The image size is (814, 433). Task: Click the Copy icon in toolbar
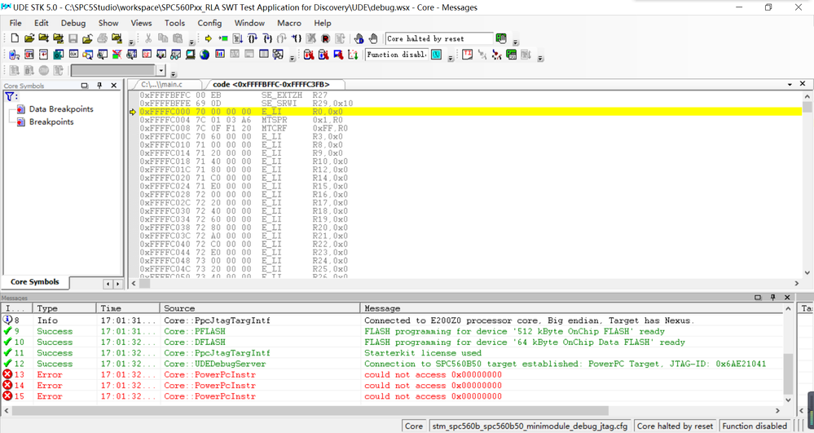163,38
